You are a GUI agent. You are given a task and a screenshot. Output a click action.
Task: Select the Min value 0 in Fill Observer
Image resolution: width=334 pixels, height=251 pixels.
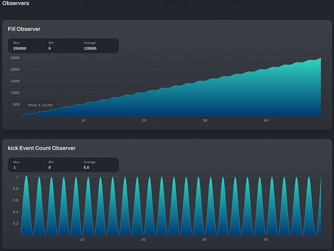tap(50, 48)
